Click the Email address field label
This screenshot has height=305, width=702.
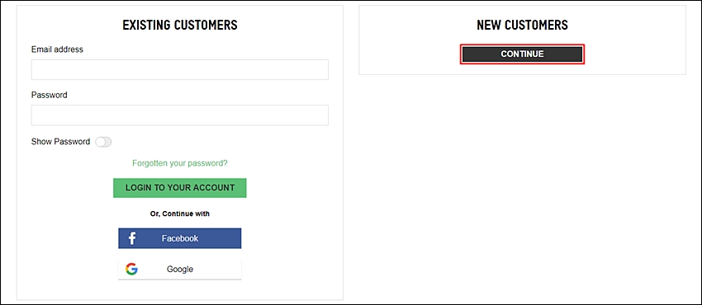(57, 49)
